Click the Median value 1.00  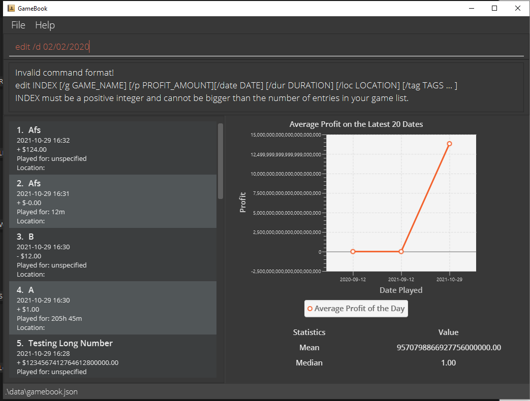click(449, 362)
